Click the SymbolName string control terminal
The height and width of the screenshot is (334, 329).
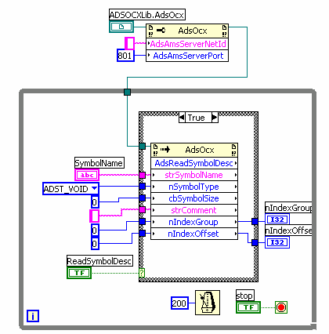point(87,175)
